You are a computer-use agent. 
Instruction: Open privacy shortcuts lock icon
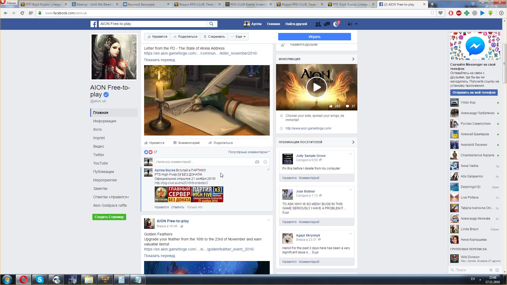[350, 24]
